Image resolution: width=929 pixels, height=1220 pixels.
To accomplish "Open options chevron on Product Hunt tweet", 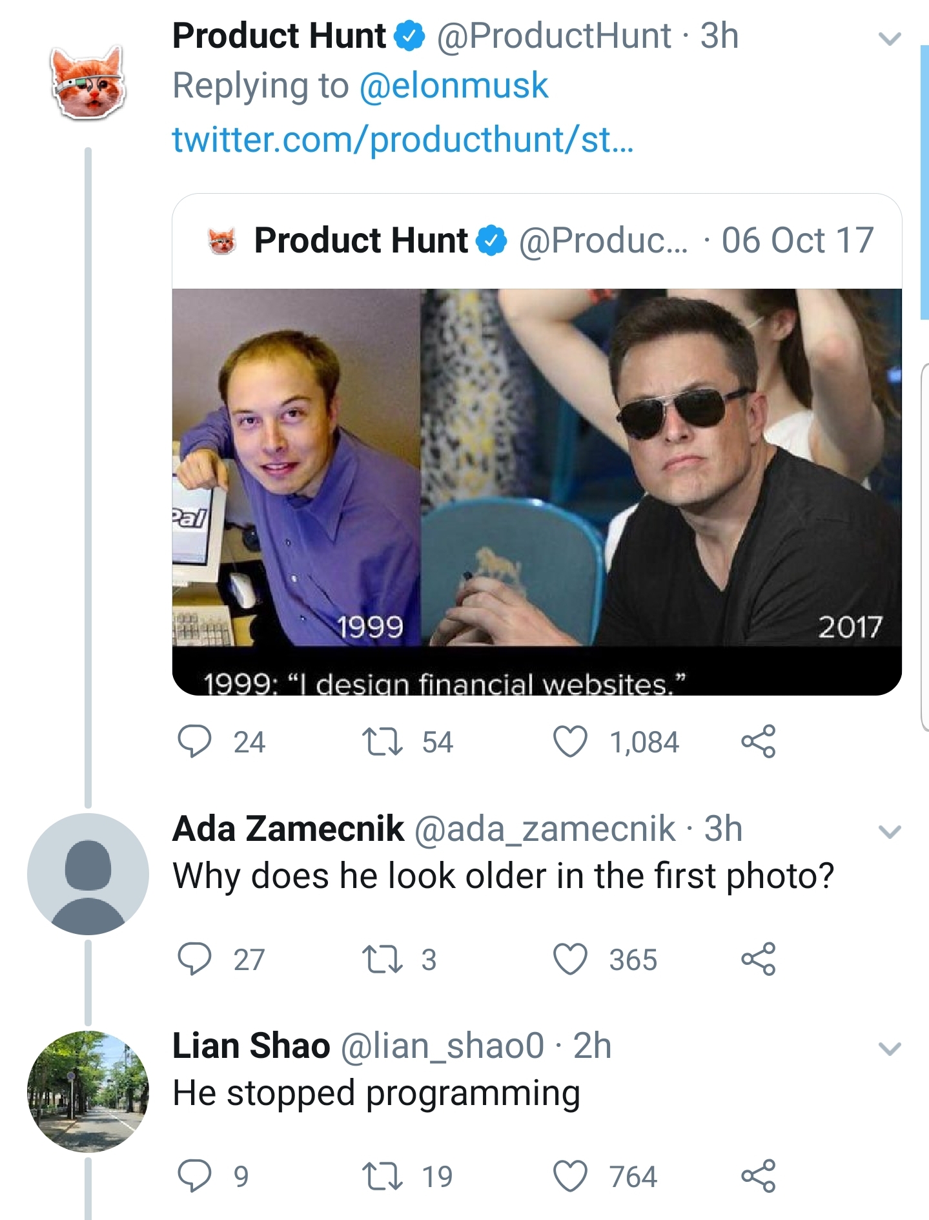I will (890, 39).
